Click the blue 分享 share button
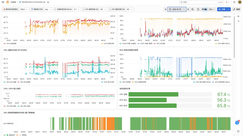The image size is (243, 136). (x=222, y=9)
